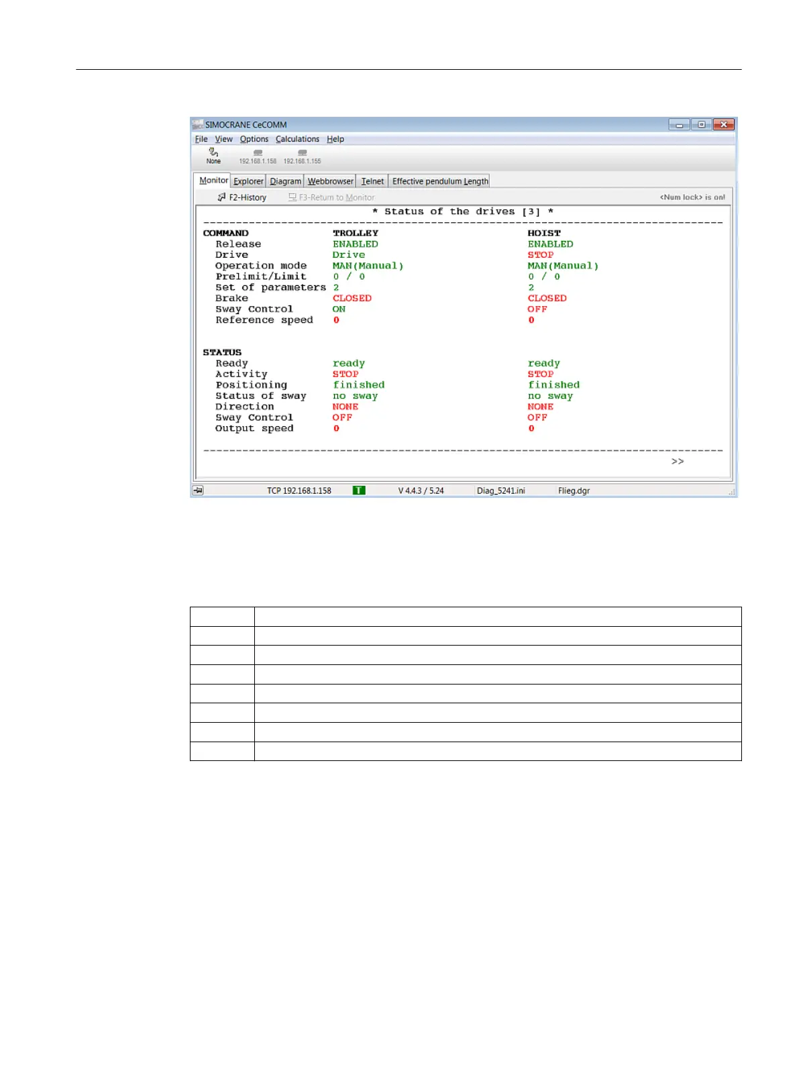This screenshot has height=1065, width=799.
Task: Open the File menu
Action: coord(201,139)
